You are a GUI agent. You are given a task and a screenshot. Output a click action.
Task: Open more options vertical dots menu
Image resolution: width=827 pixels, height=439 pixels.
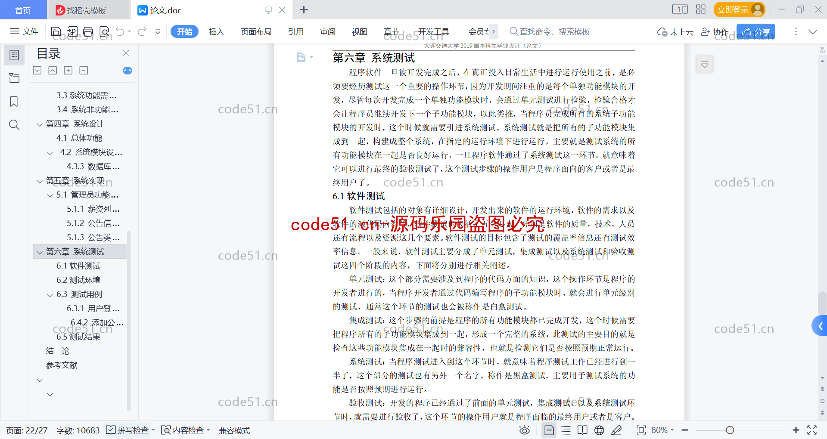(x=796, y=31)
